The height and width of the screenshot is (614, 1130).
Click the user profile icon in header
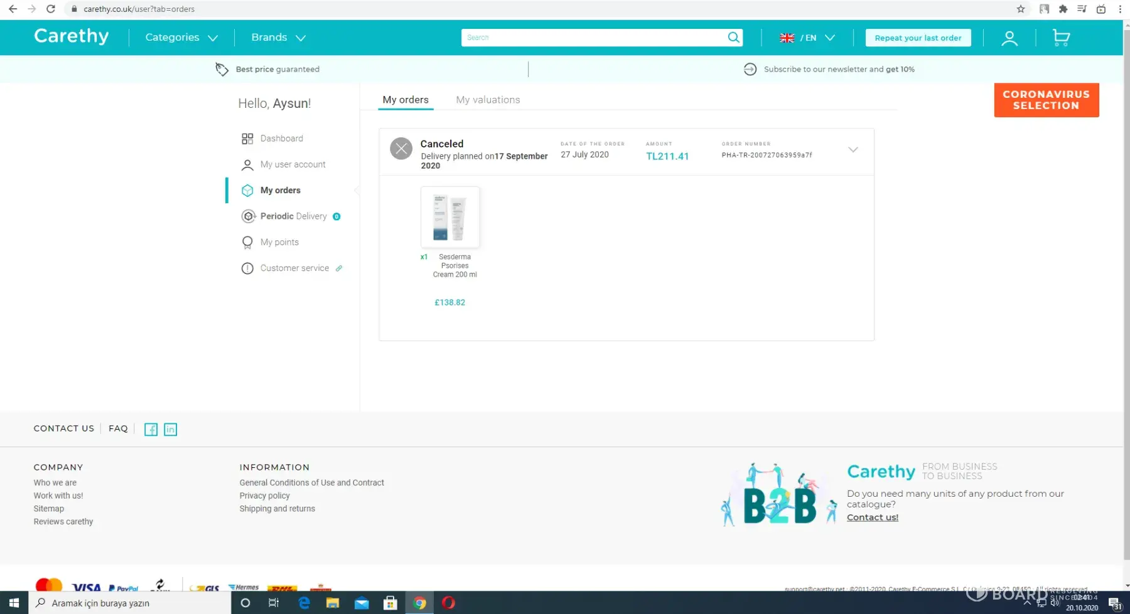1009,38
